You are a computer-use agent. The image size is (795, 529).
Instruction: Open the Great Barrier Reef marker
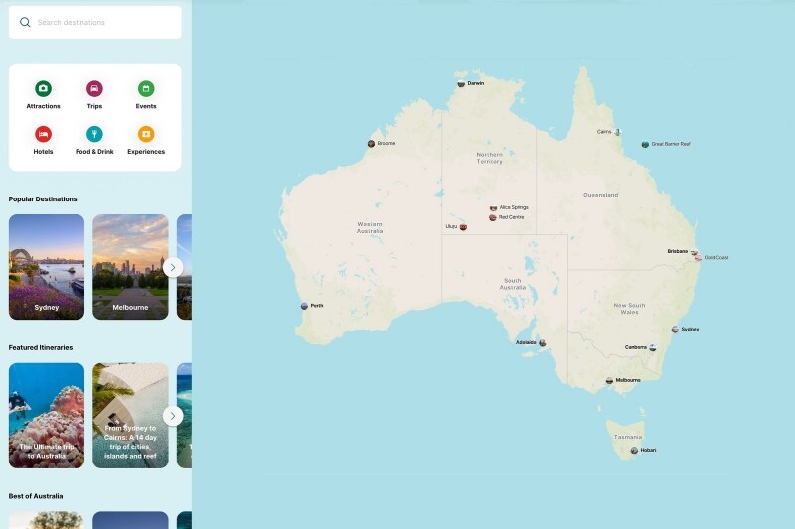[645, 144]
